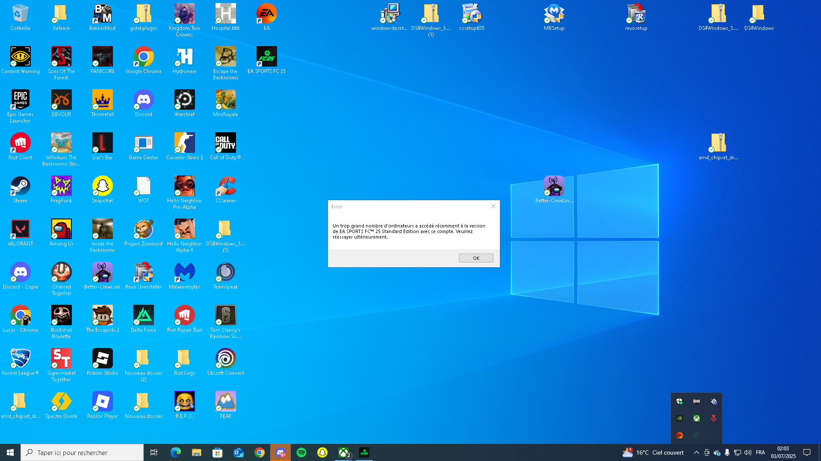Open Task View from the taskbar

(154, 452)
